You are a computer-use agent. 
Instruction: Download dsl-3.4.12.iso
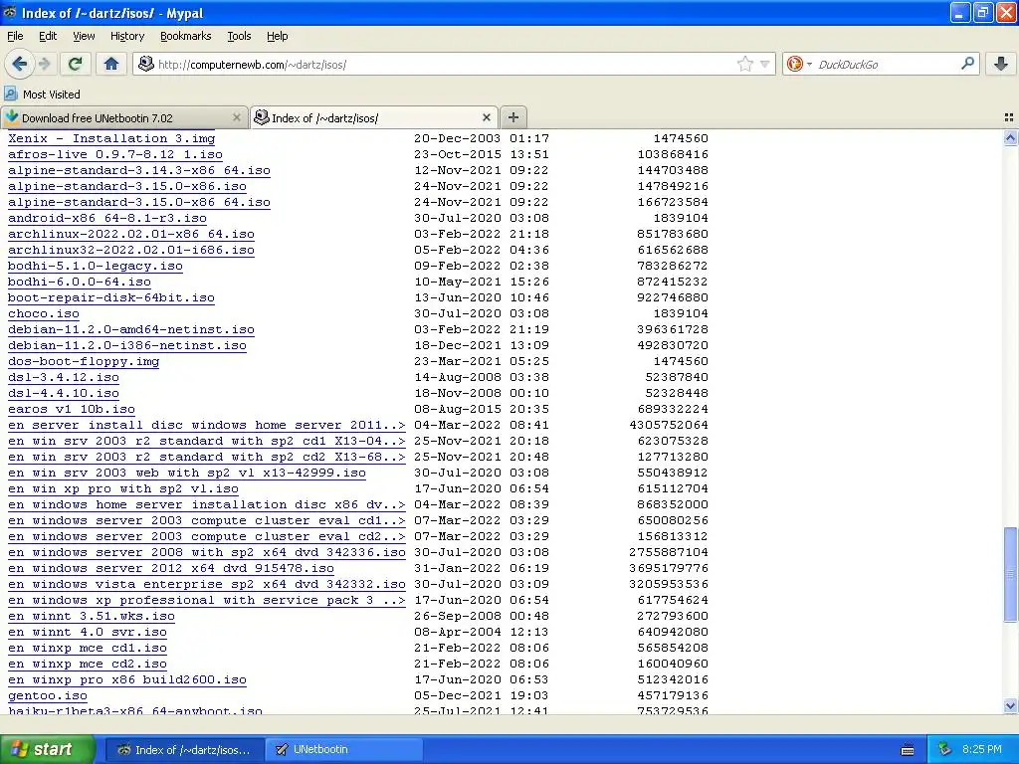(64, 377)
